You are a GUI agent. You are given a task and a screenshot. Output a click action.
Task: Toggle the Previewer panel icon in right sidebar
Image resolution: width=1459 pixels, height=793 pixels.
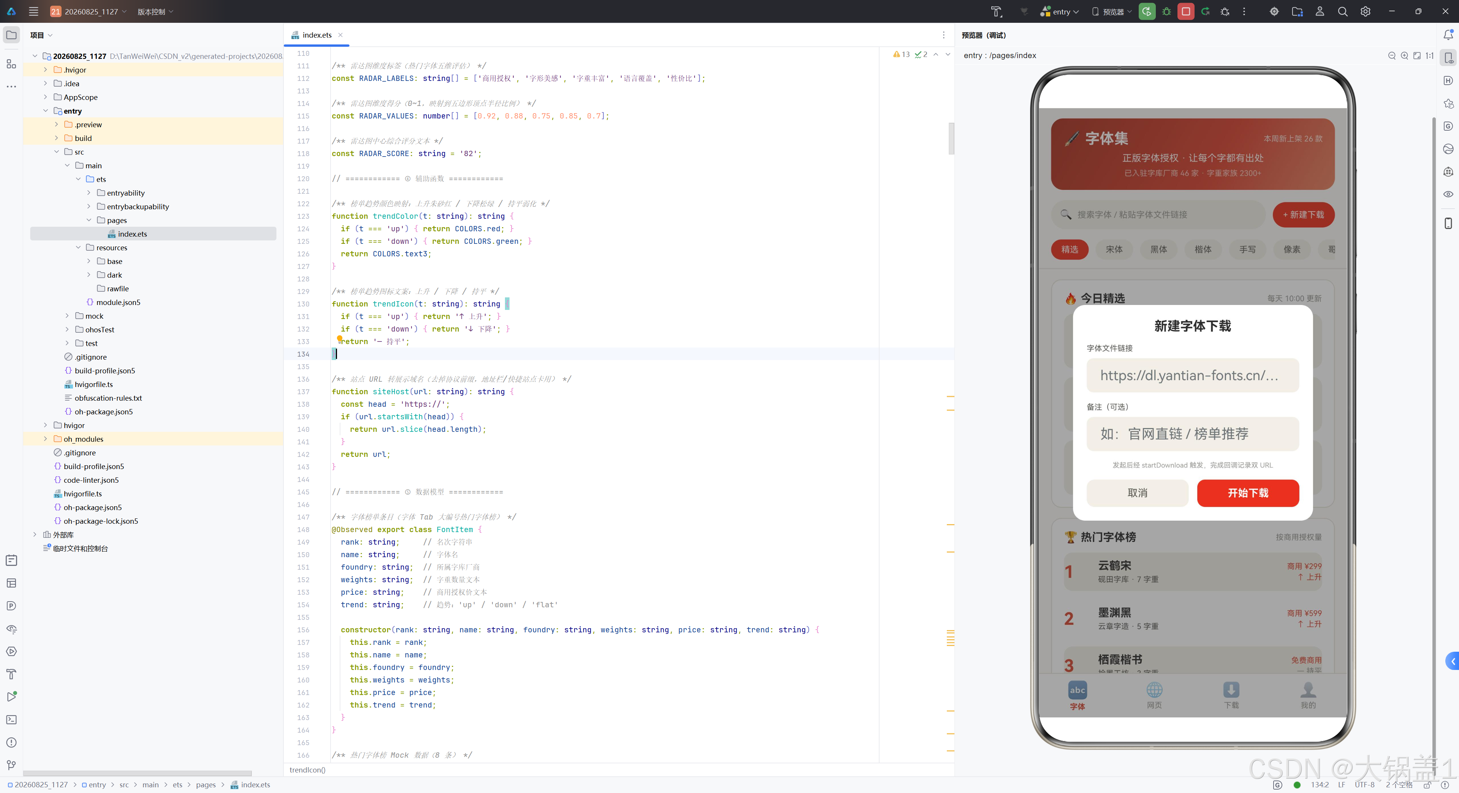(x=1448, y=58)
